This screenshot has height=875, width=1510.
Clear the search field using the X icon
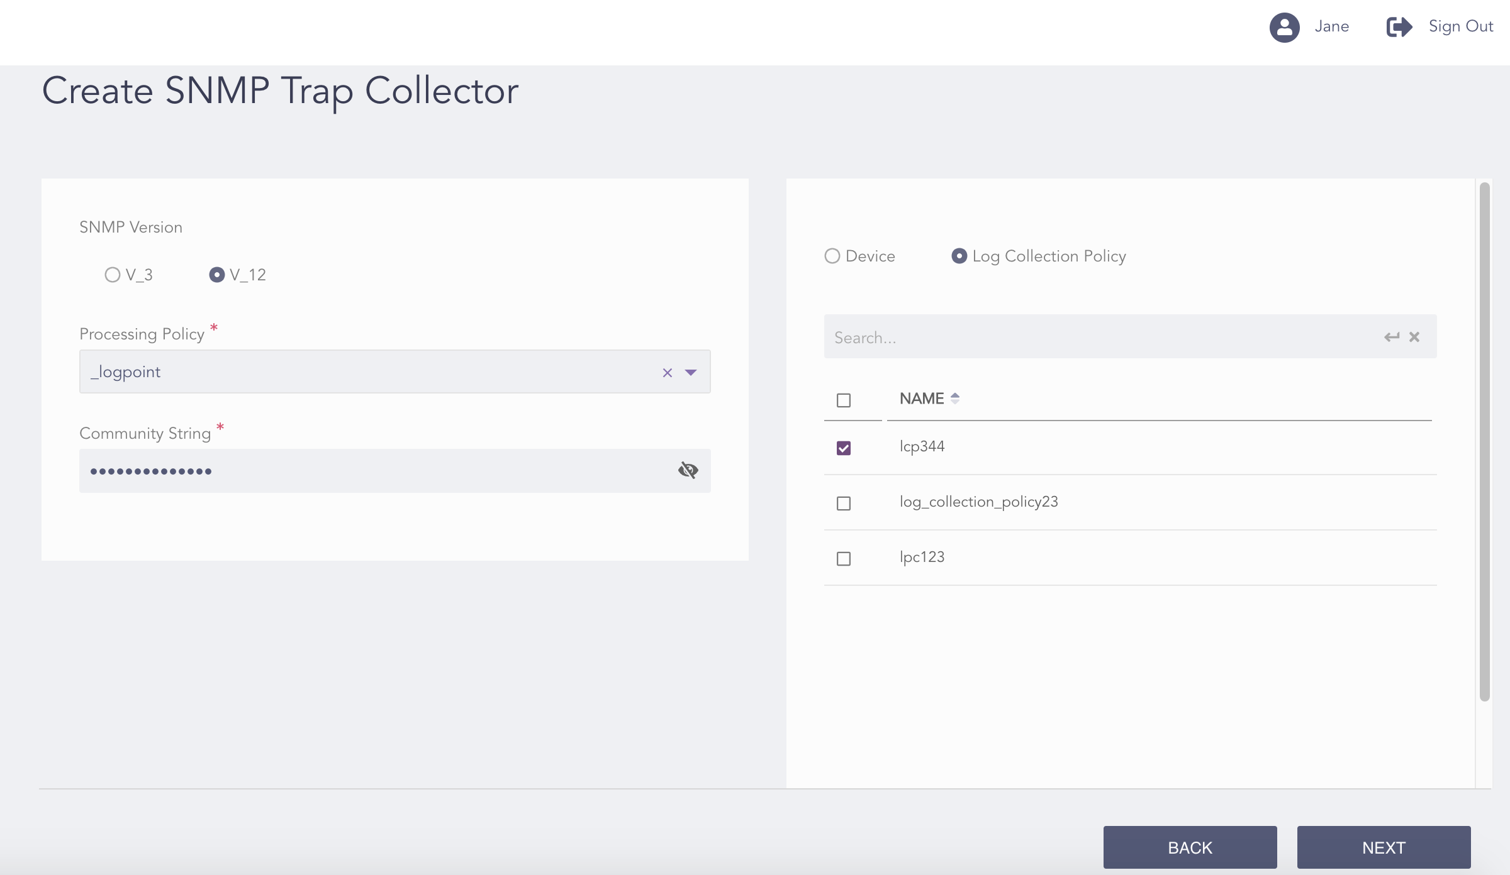(1414, 337)
